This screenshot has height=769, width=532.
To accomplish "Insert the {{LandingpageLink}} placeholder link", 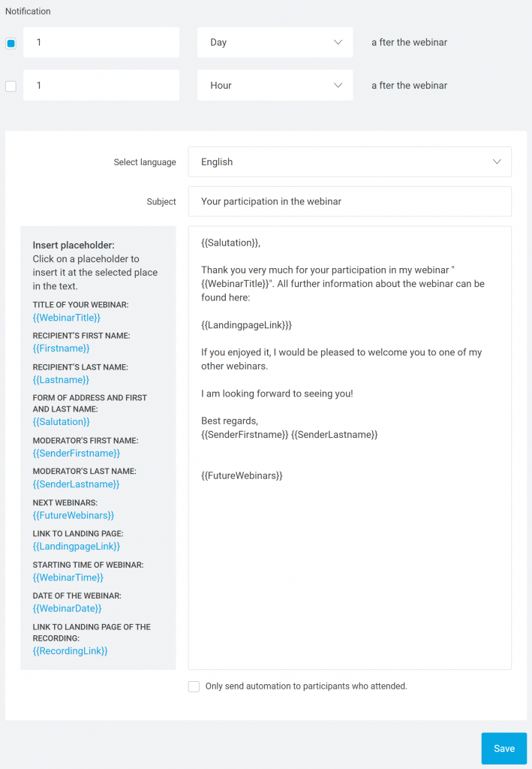I will [x=77, y=547].
